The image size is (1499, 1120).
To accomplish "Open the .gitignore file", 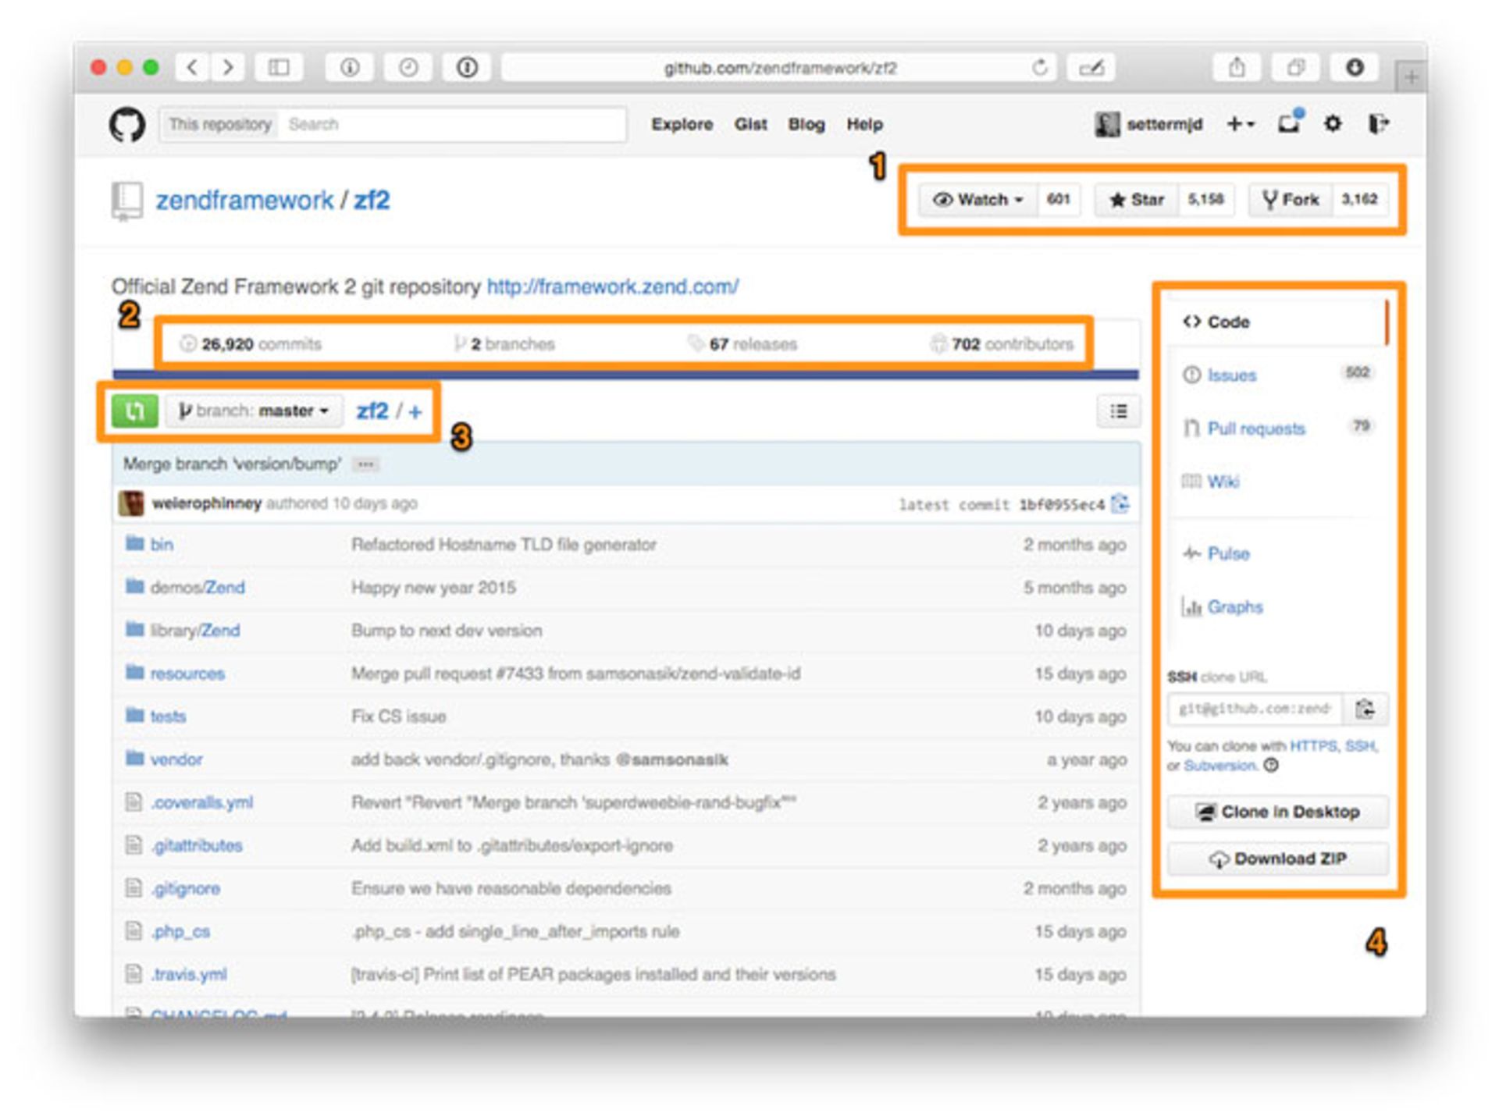I will coord(185,888).
